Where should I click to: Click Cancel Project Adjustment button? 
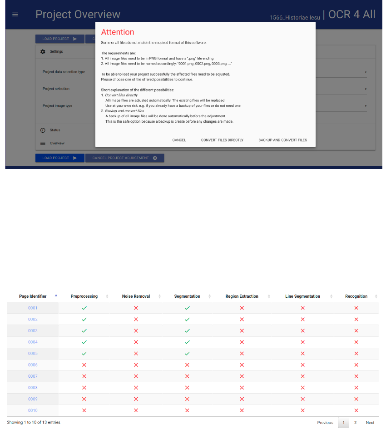pos(124,158)
